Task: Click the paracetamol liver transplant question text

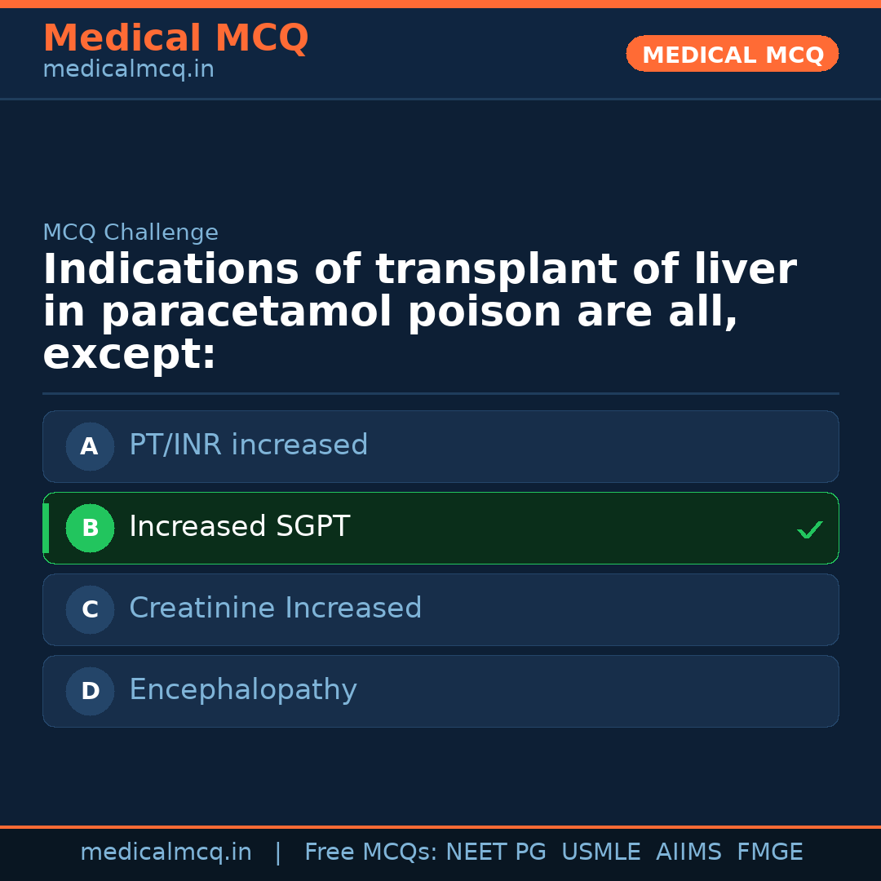Action: pos(419,312)
